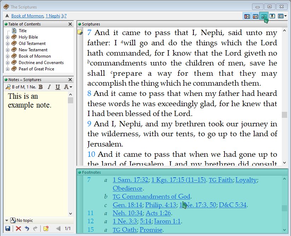Viewport: 291px width, 236px height.
Task: Open the TG Faith footnote link
Action: coord(221,180)
